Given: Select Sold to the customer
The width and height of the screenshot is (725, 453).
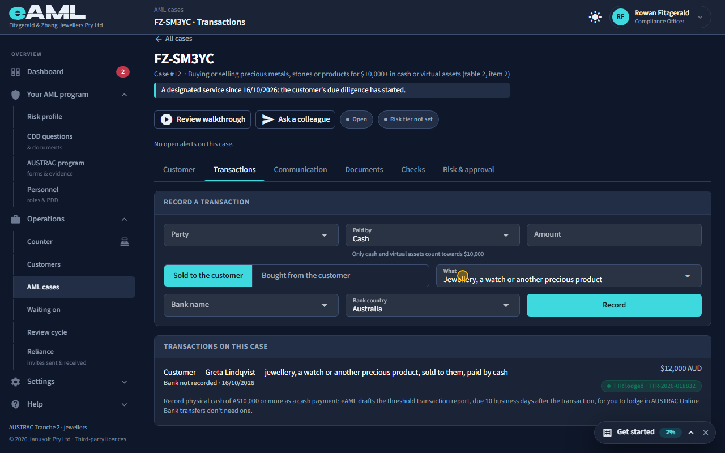Looking at the screenshot, I should 208,276.
